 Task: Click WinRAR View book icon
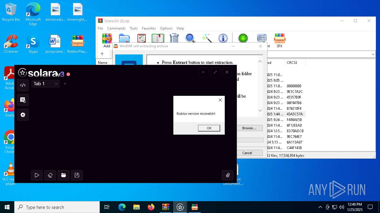click(158, 38)
